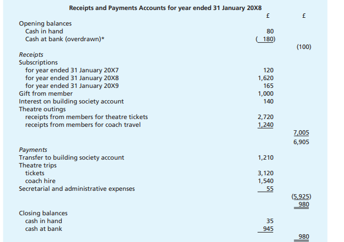Image resolution: width=344 pixels, height=242 pixels.
Task: Click the (100) opening balance total
Action: 303,47
